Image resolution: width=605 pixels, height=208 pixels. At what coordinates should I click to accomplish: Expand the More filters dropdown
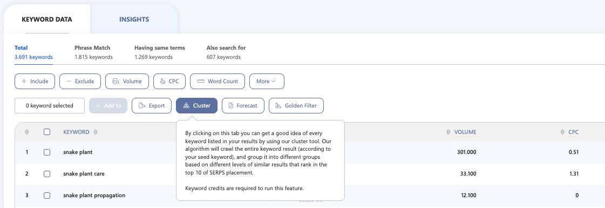coord(267,82)
